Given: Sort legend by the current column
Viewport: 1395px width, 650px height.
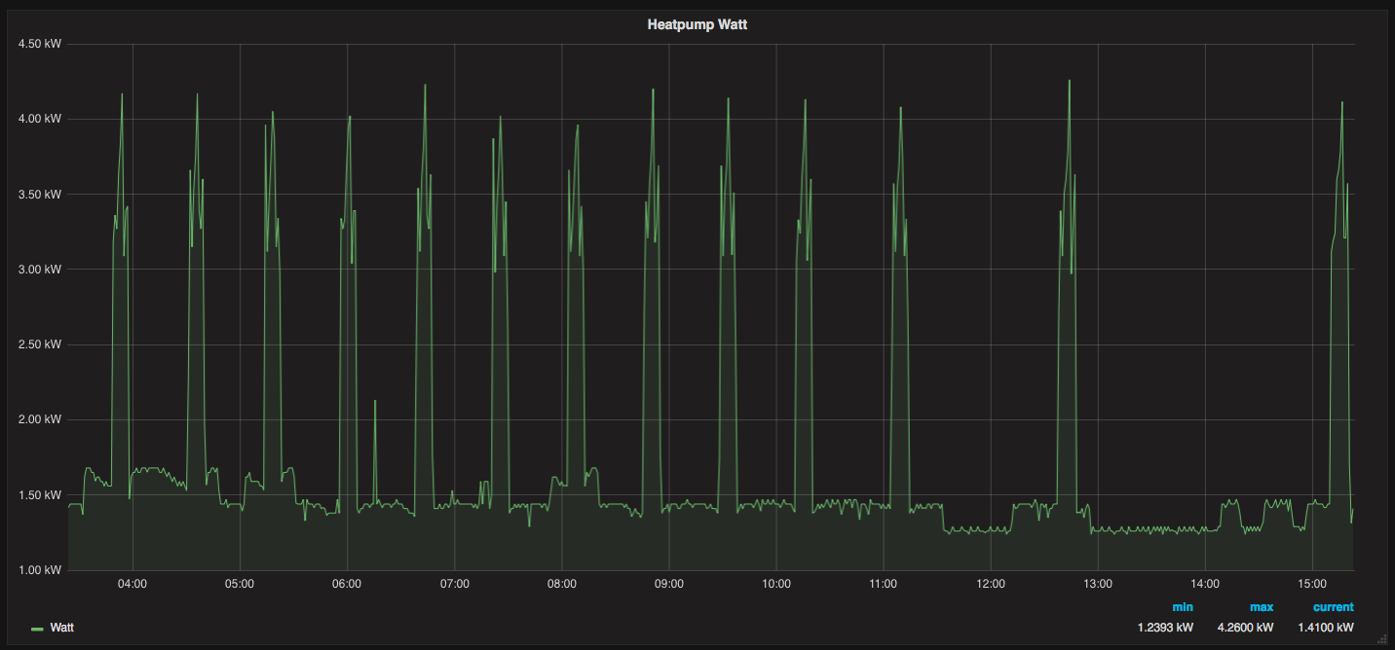Looking at the screenshot, I should tap(1333, 607).
